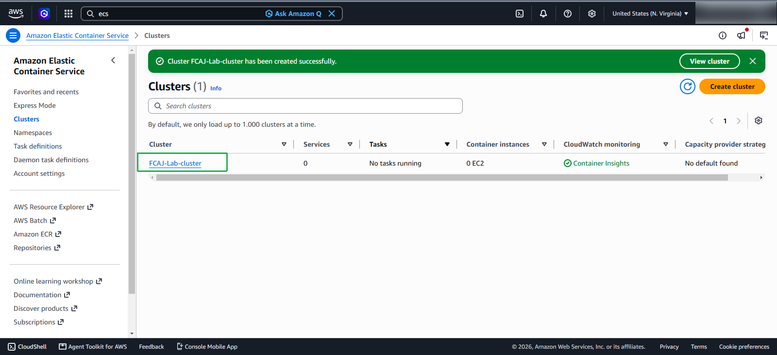The height and width of the screenshot is (355, 777).
Task: Sort by the Tasks column arrow
Action: click(x=447, y=144)
